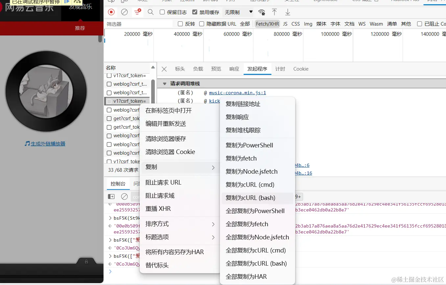
Task: Open network conditions settings icon
Action: [262, 12]
